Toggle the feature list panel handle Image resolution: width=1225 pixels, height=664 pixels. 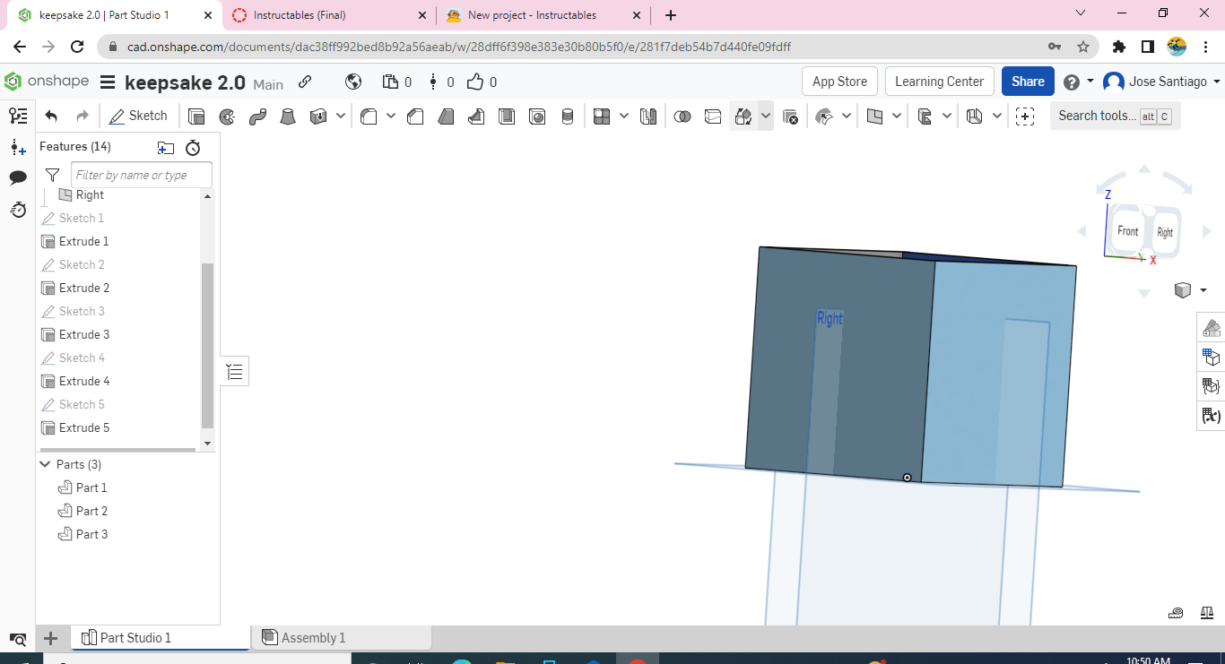point(235,371)
